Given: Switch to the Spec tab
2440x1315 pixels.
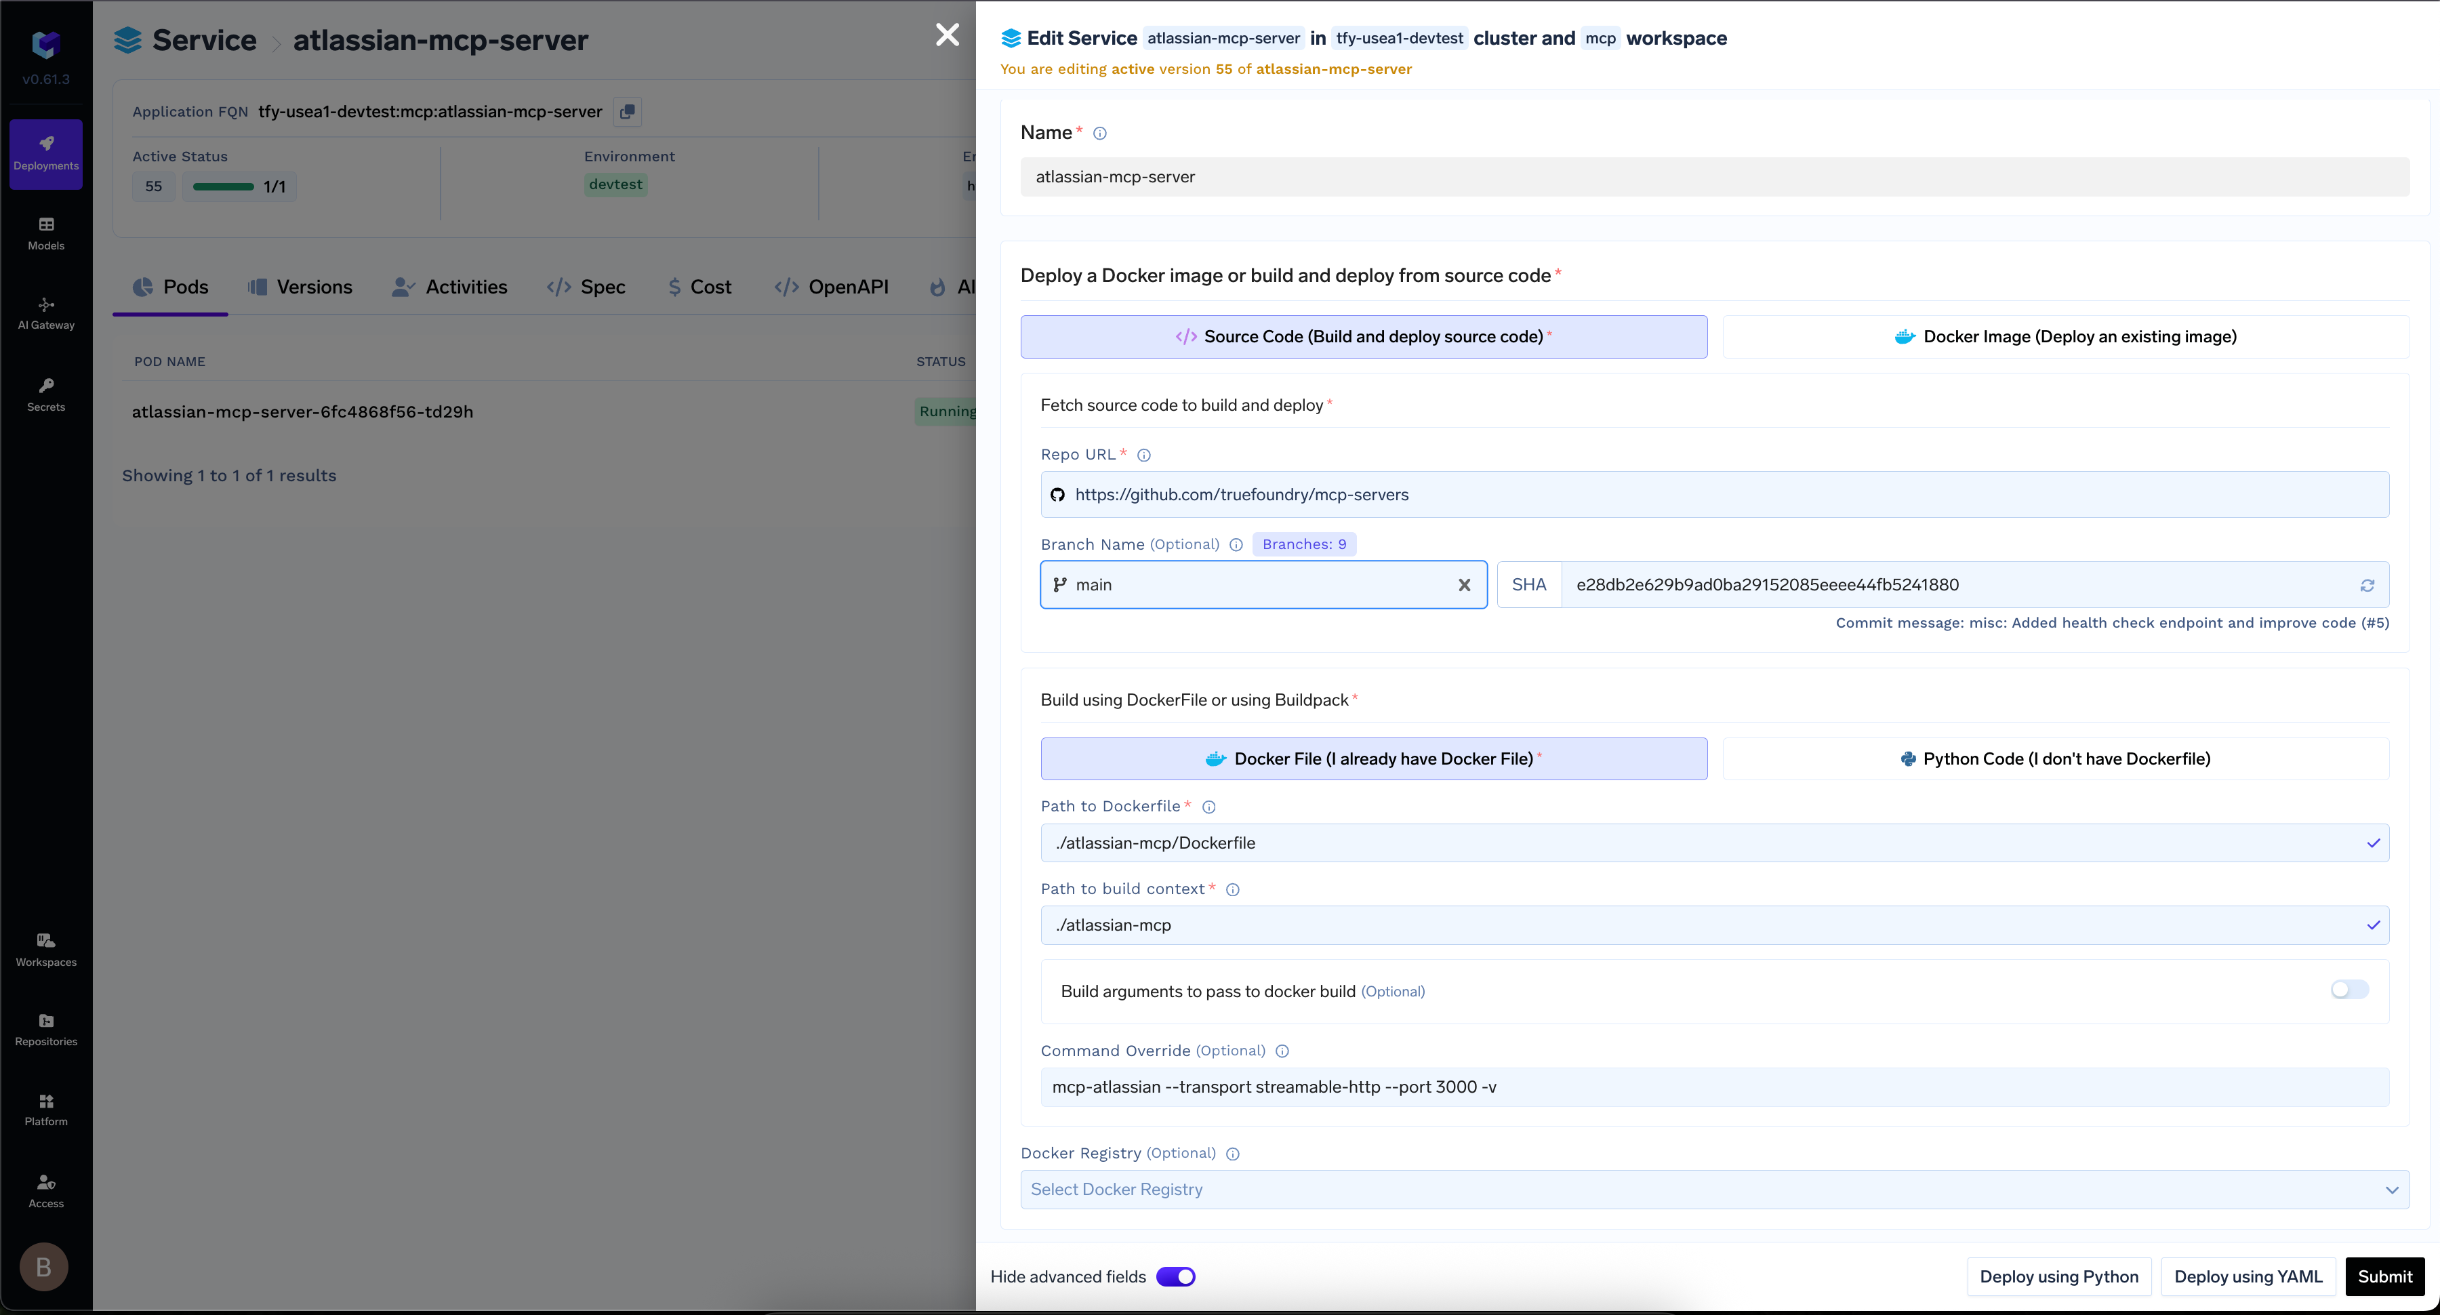Looking at the screenshot, I should (586, 287).
